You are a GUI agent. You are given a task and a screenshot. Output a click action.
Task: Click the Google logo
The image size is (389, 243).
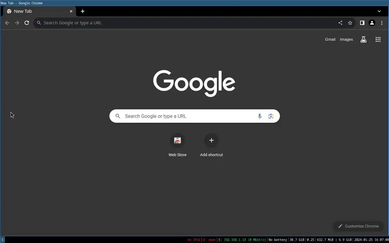point(194,83)
